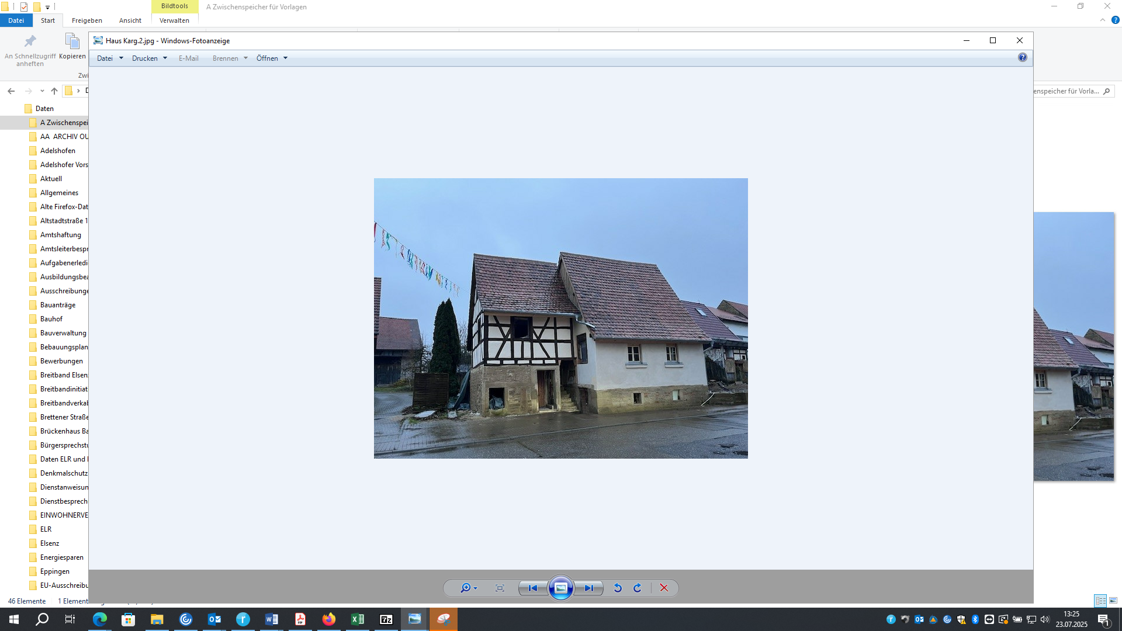
Task: Open the Brennen menu
Action: 230,58
